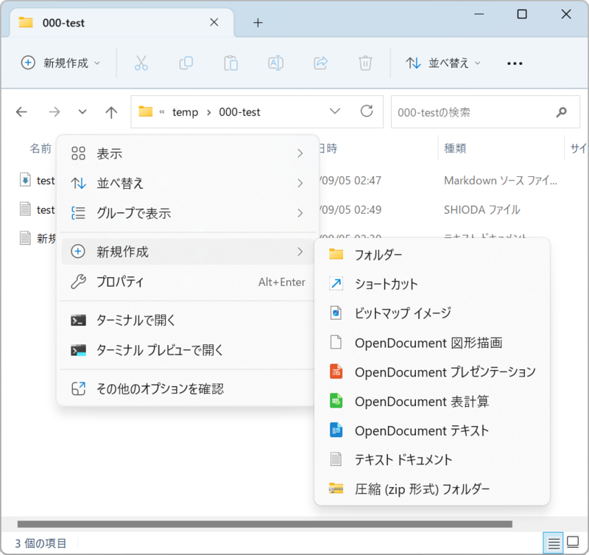Screen dimensions: 589x555
Task: Click the Paste clipboard icon in toolbar
Action: coord(230,63)
